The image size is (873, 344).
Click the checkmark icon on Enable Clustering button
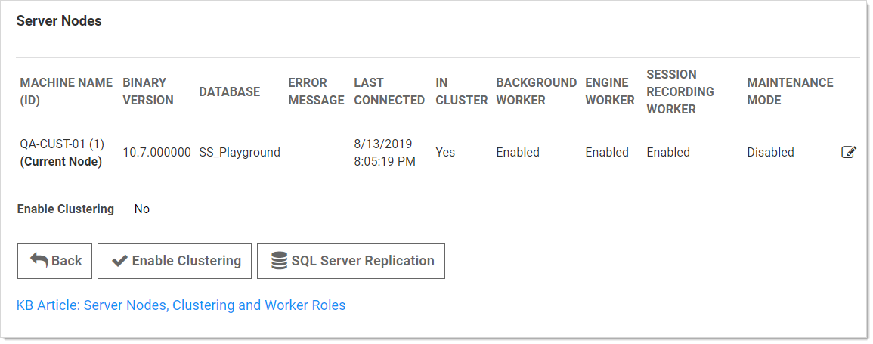click(x=119, y=261)
